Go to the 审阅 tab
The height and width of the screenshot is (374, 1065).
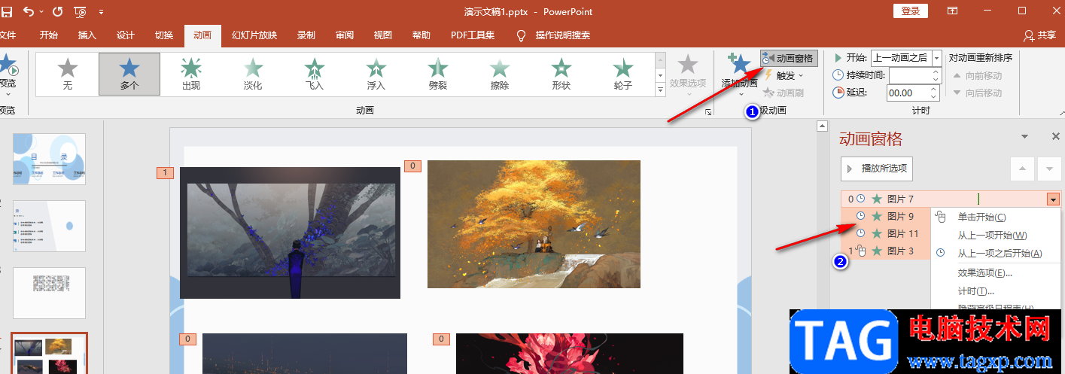pyautogui.click(x=345, y=35)
